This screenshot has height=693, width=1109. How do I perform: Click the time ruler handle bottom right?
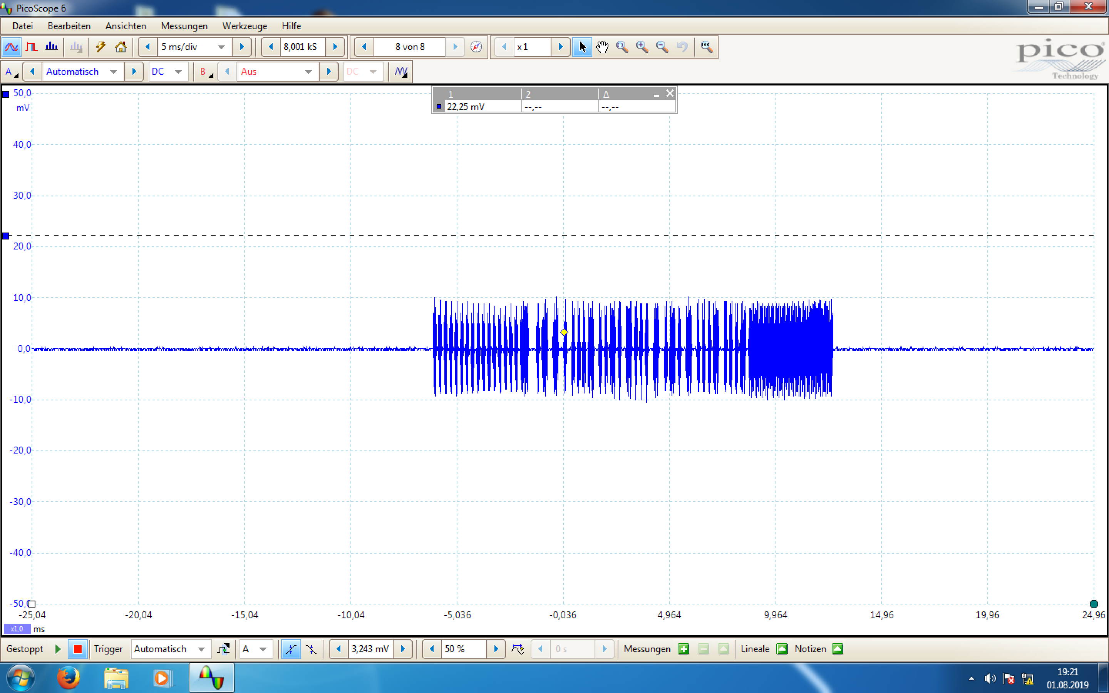[x=1094, y=604]
